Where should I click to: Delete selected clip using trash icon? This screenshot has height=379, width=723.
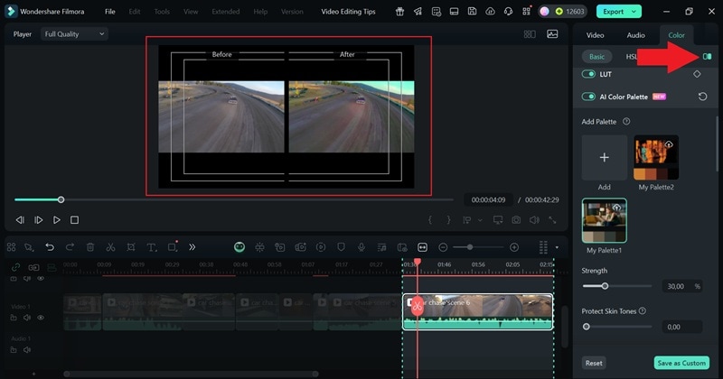pos(90,247)
